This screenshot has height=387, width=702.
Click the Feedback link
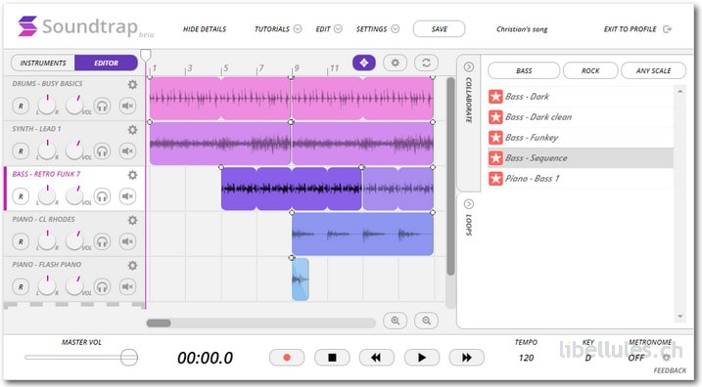tap(670, 370)
